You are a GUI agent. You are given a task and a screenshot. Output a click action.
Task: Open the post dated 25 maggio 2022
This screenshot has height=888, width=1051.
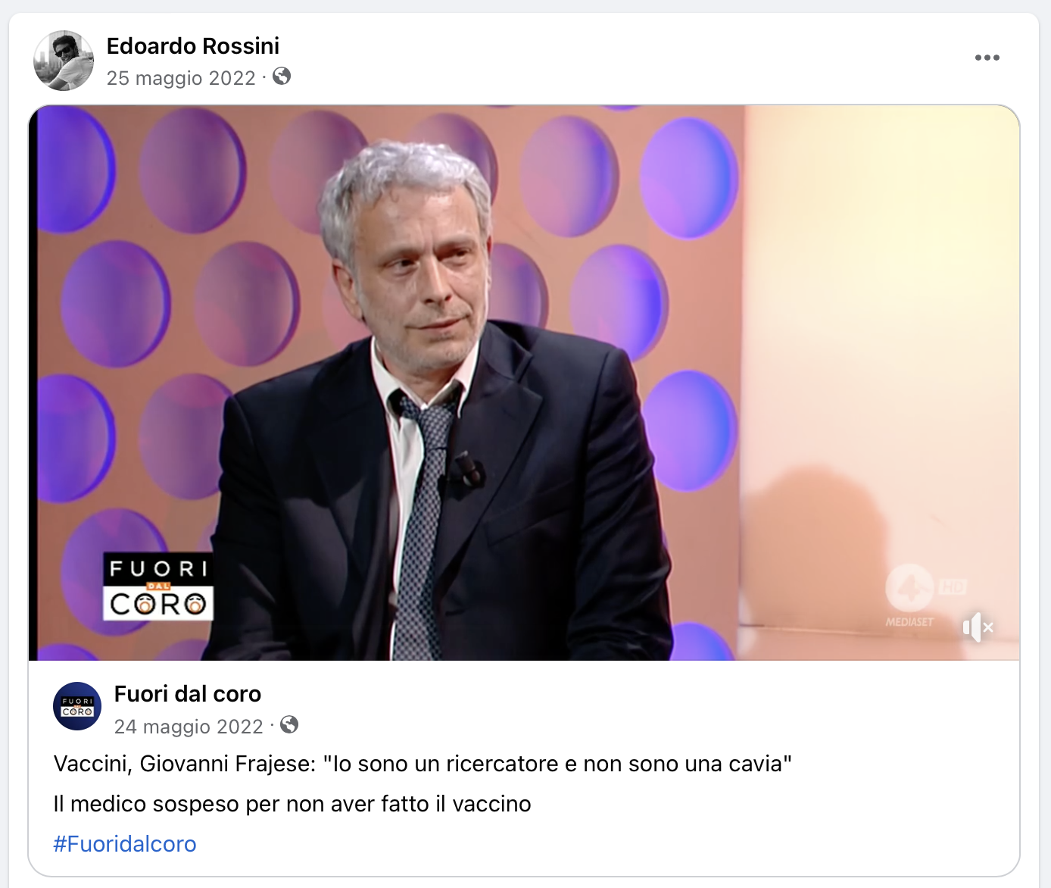pos(181,78)
